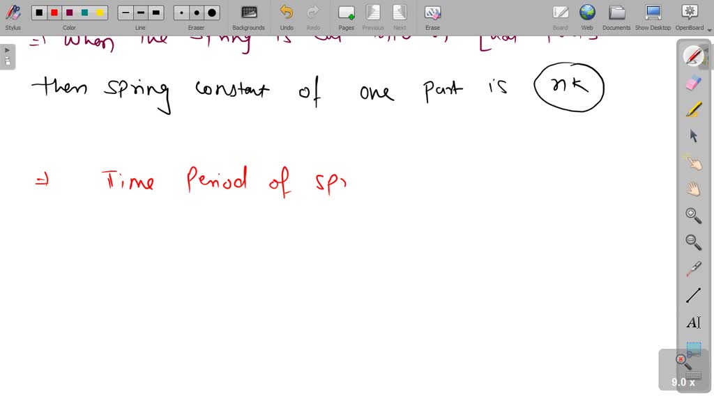Select the Zoom Out magnifier tool
714x401 pixels.
pos(693,242)
